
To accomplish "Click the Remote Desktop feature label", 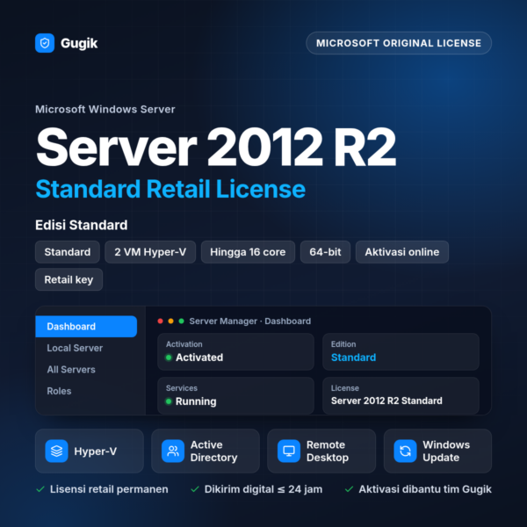I will pos(328,451).
